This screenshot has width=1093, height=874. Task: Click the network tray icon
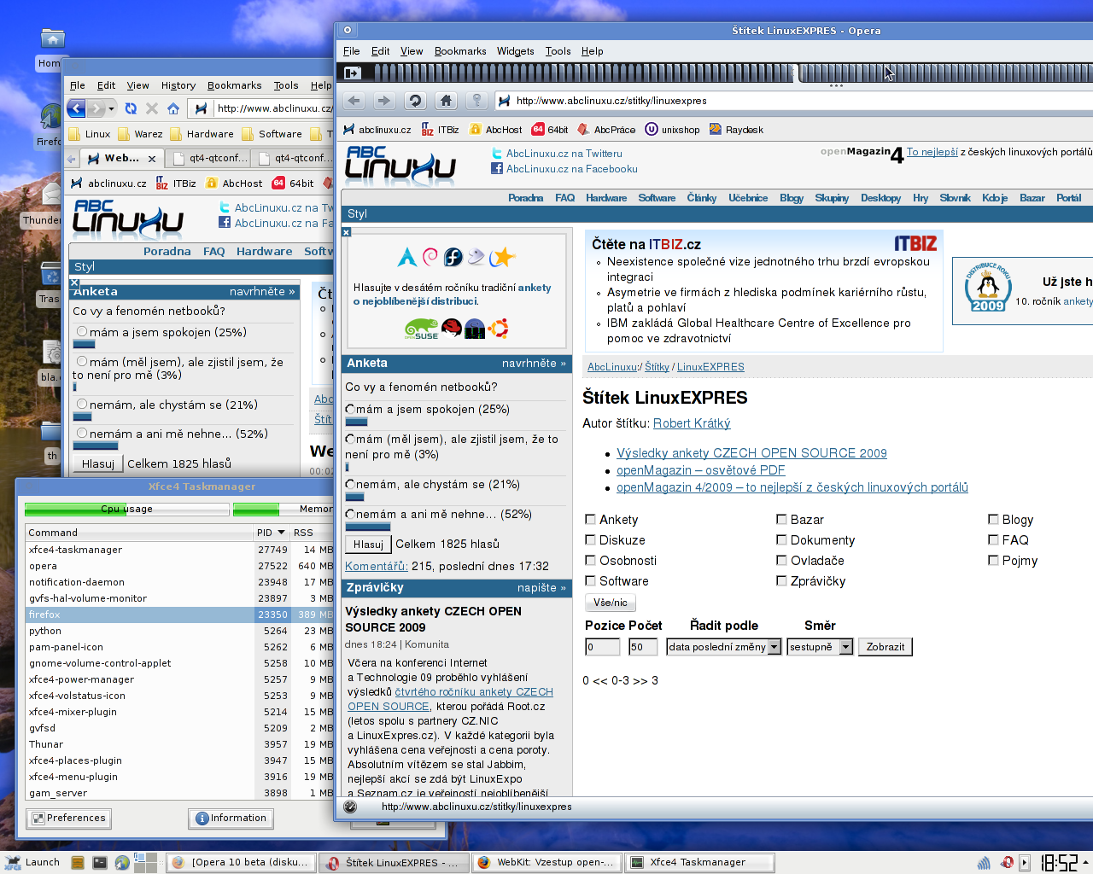pyautogui.click(x=984, y=863)
